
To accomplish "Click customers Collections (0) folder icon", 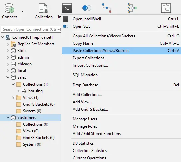I will pyautogui.click(x=19, y=124).
